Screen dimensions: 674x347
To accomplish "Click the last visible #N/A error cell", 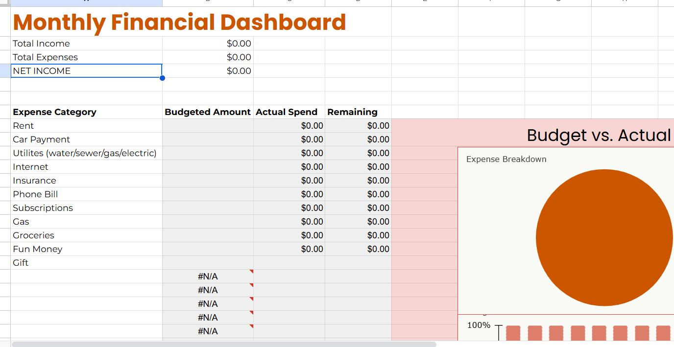I will pos(208,331).
